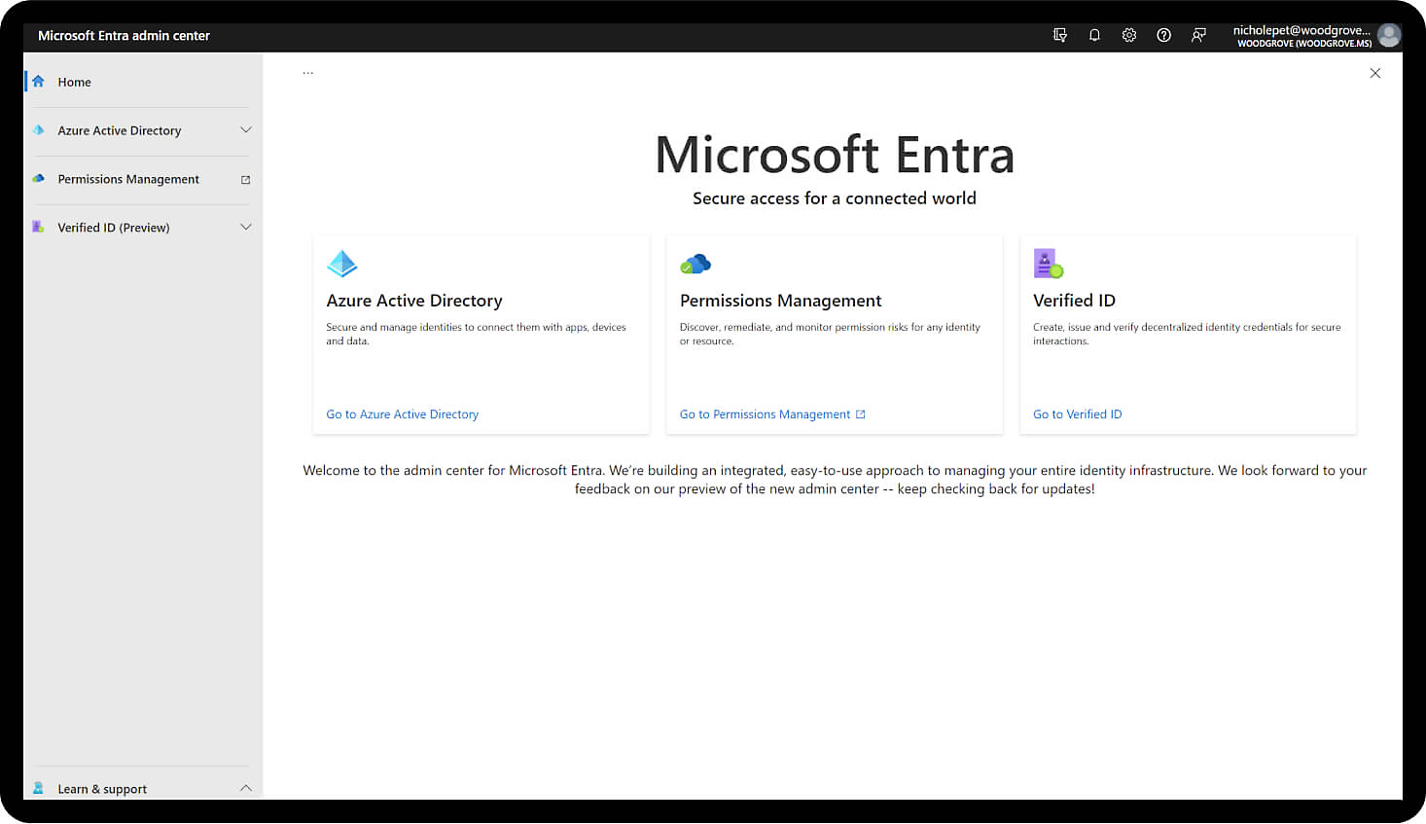The height and width of the screenshot is (824, 1426).
Task: Collapse the Learn & support section
Action: point(245,788)
